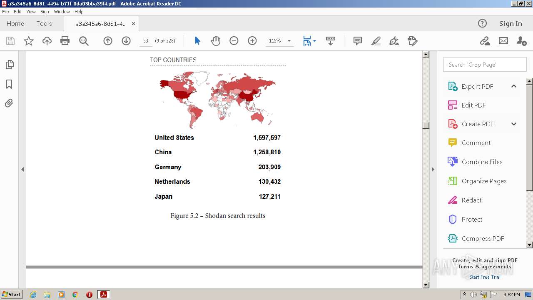The image size is (533, 300).
Task: Collapse the right tools pane
Action: click(x=433, y=169)
